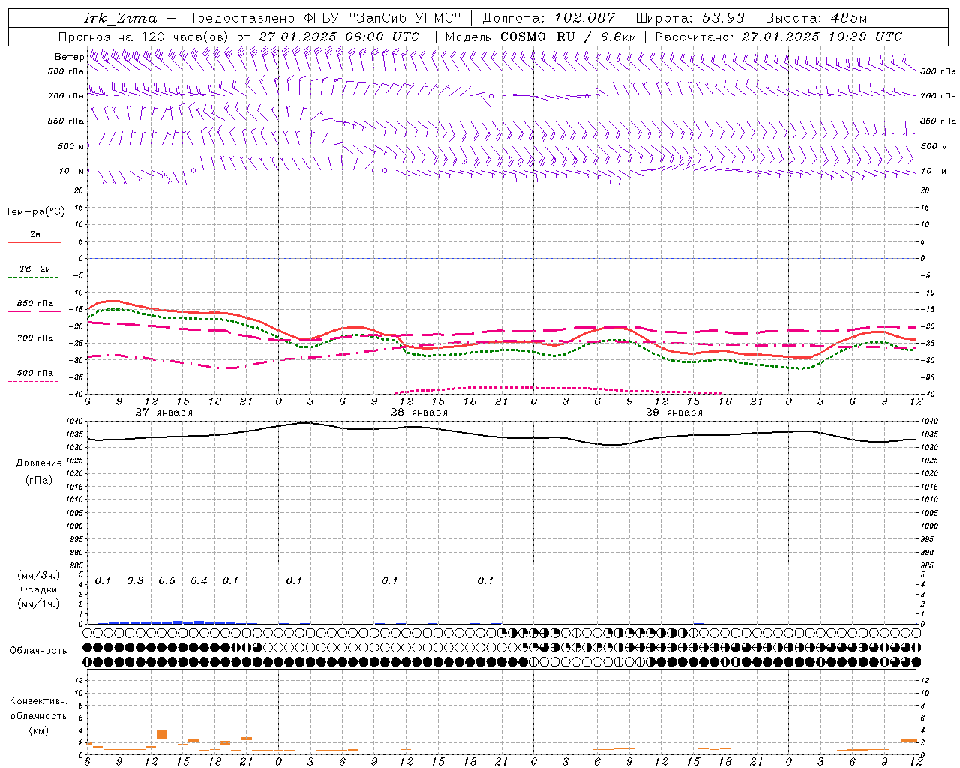Click the precipitation value '0.5'

pos(167,581)
